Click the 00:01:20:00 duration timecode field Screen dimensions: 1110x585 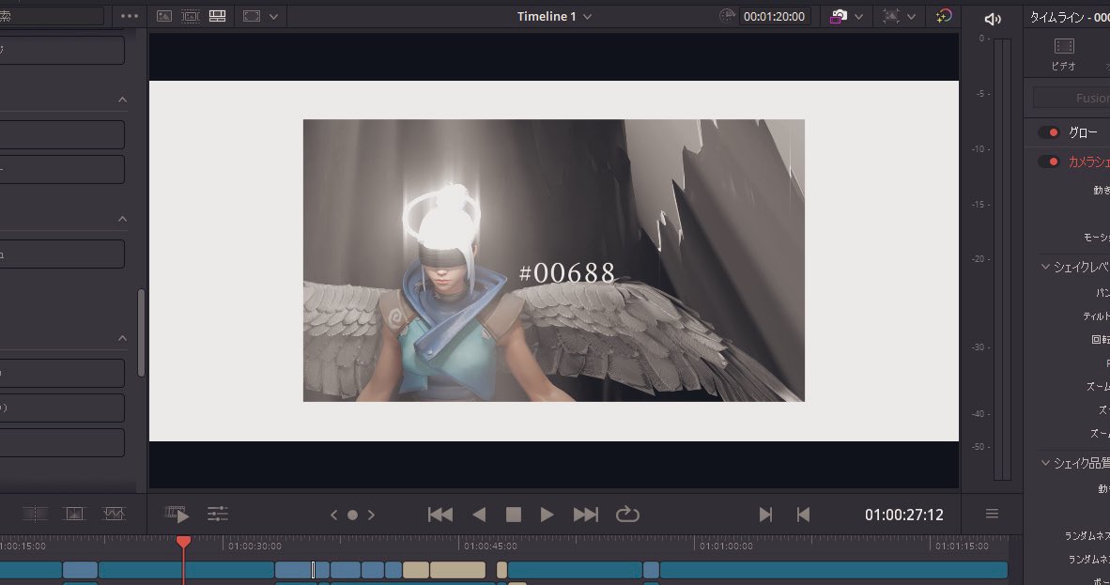[x=774, y=16]
